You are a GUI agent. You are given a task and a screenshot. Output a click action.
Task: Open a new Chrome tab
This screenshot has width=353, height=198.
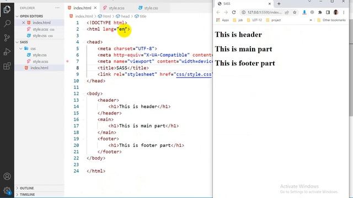279,4
